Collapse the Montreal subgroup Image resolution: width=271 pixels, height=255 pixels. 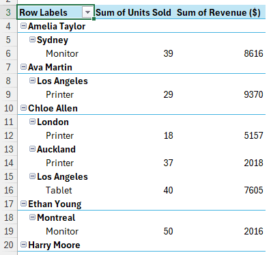click(32, 217)
